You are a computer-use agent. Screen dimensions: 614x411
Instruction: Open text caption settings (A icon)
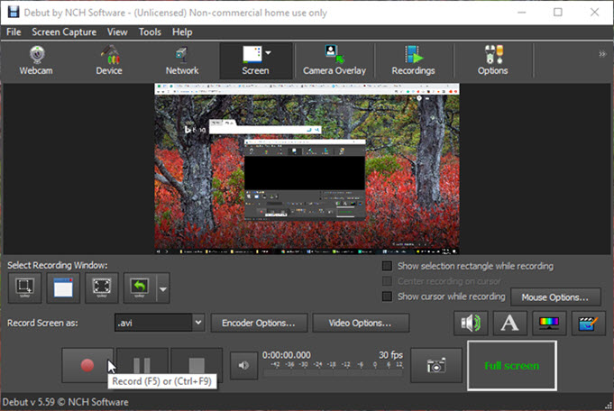[509, 324]
